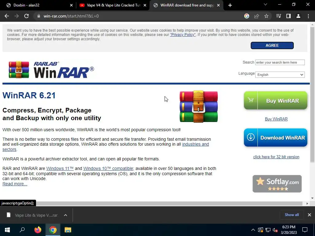The image size is (315, 236).
Task: Click the shopping cart icon
Action: [x=250, y=100]
